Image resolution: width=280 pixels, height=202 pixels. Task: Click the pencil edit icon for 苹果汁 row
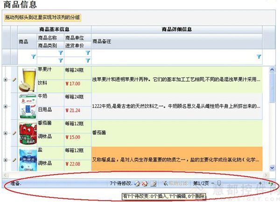14,80
